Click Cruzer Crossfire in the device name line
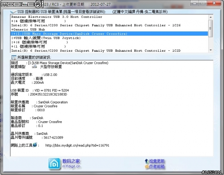 45,106
